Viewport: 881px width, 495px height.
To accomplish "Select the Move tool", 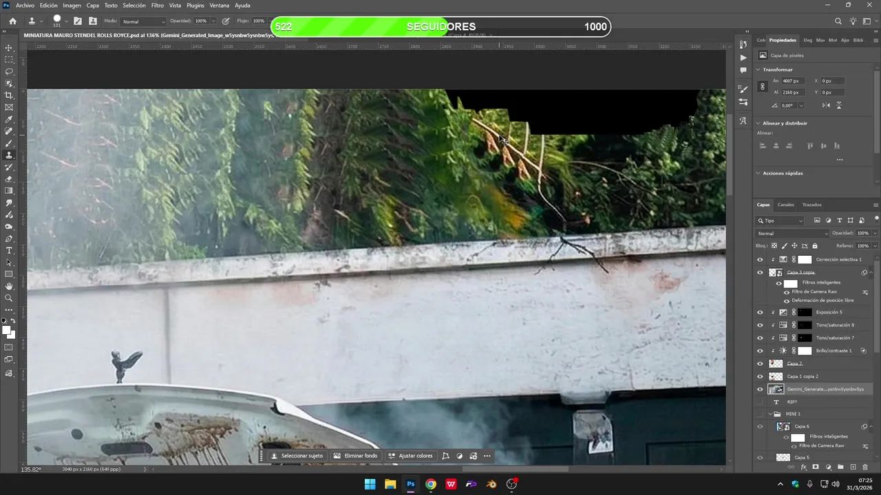I will click(x=9, y=48).
